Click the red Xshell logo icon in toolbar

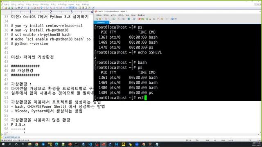click(x=139, y=19)
